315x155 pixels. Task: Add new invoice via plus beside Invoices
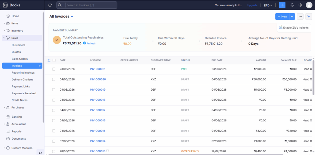click(40, 66)
